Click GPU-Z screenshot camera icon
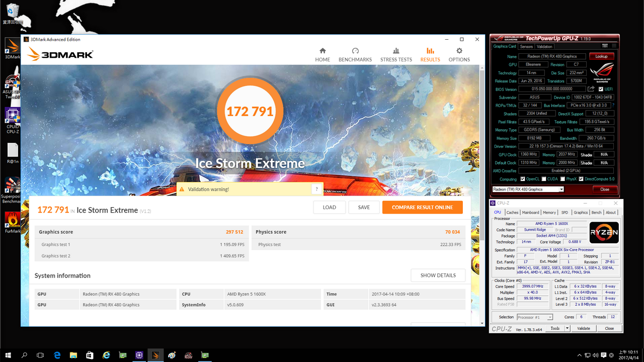644x362 pixels. click(604, 46)
